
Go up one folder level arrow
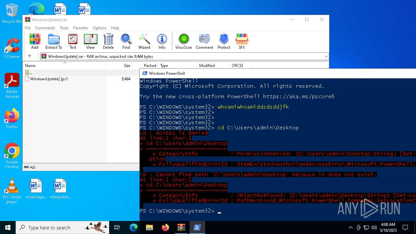click(30, 56)
